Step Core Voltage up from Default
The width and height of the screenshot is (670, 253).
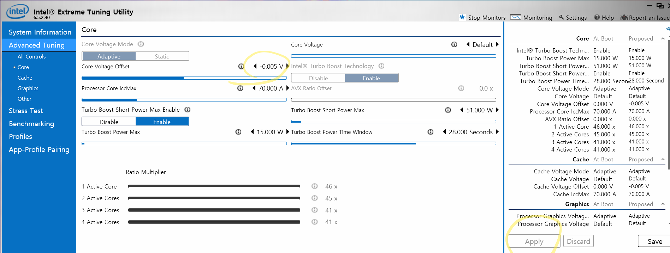coord(497,44)
